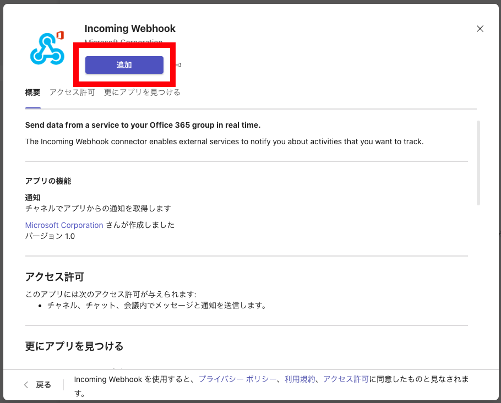
Task: Click the アクセス許可 section heading
Action: coord(55,277)
